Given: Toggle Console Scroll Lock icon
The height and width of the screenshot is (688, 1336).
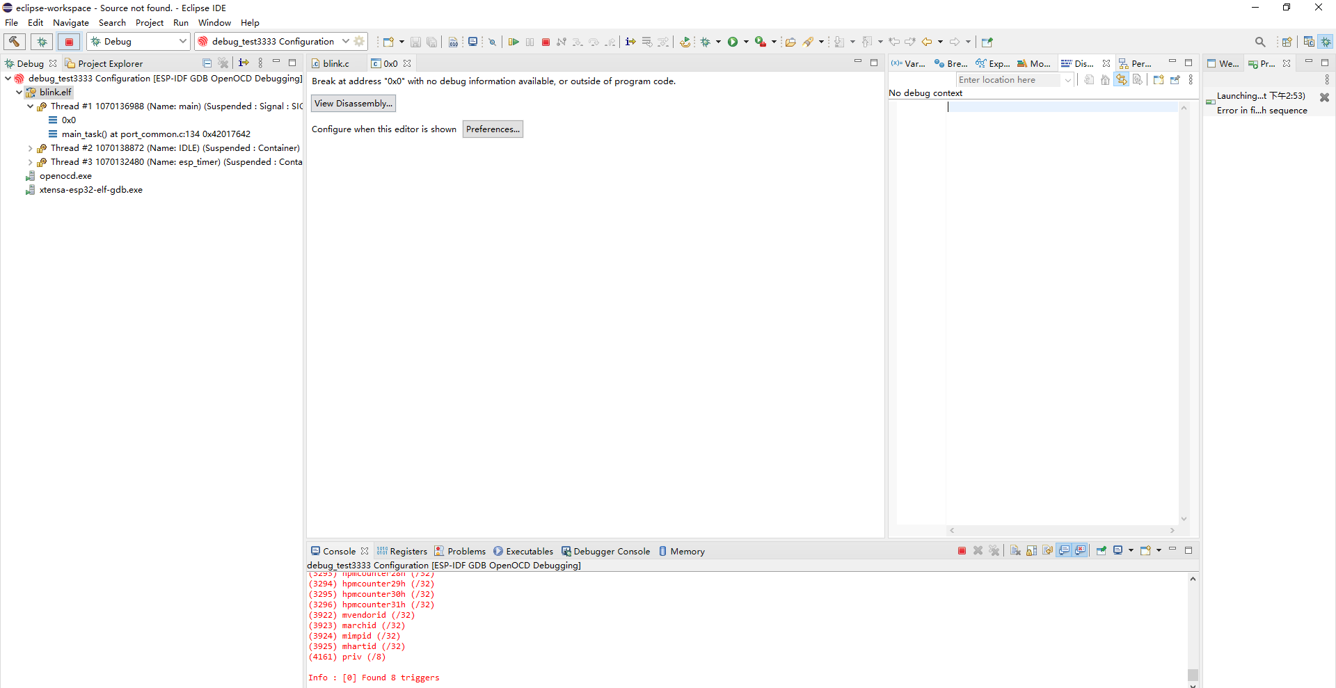Looking at the screenshot, I should click(1032, 551).
